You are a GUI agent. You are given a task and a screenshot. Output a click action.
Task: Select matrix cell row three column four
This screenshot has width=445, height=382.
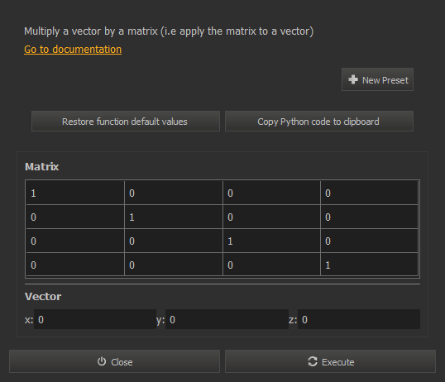click(x=369, y=241)
